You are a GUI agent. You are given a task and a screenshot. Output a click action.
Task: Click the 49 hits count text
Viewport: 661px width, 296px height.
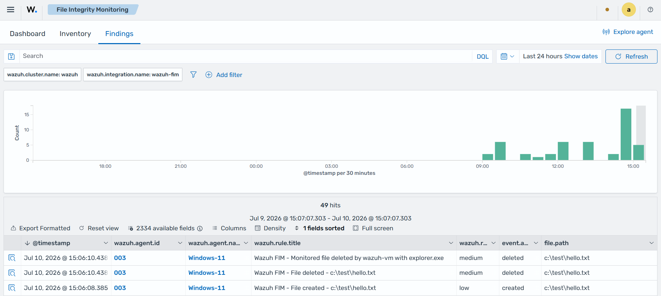pyautogui.click(x=330, y=205)
